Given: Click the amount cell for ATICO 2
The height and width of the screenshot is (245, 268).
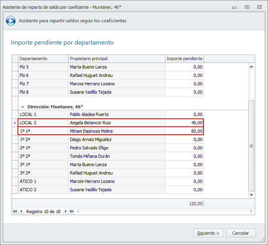Looking at the screenshot, I should pos(185,190).
